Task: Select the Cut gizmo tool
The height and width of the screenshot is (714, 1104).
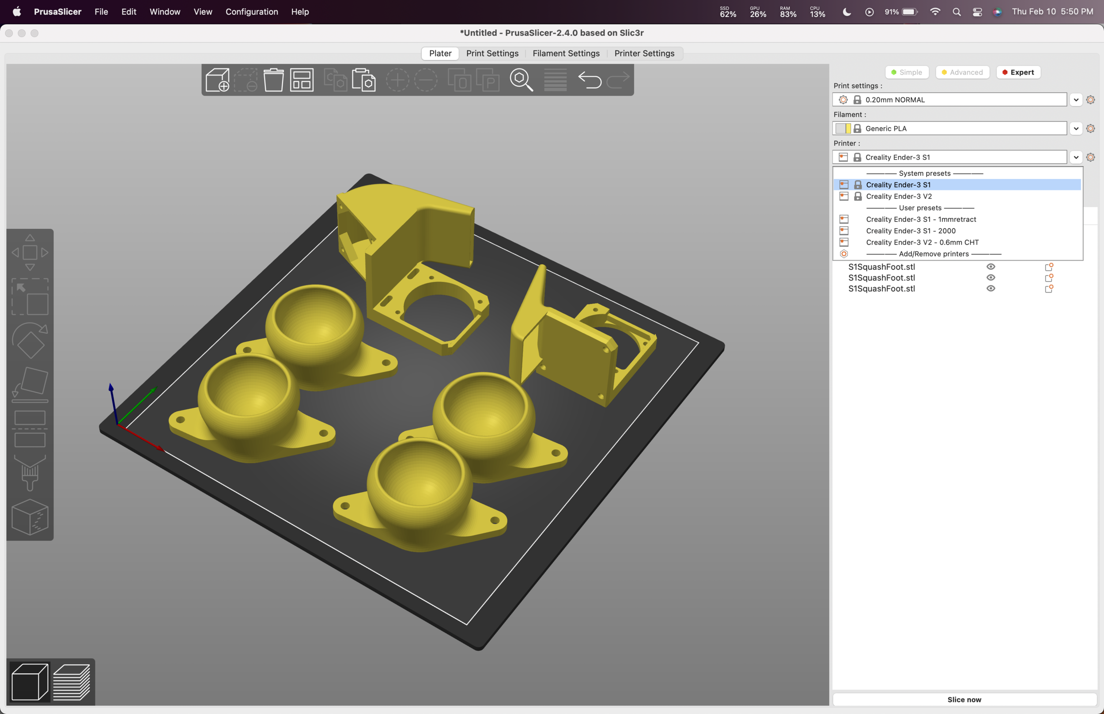Action: pyautogui.click(x=30, y=429)
